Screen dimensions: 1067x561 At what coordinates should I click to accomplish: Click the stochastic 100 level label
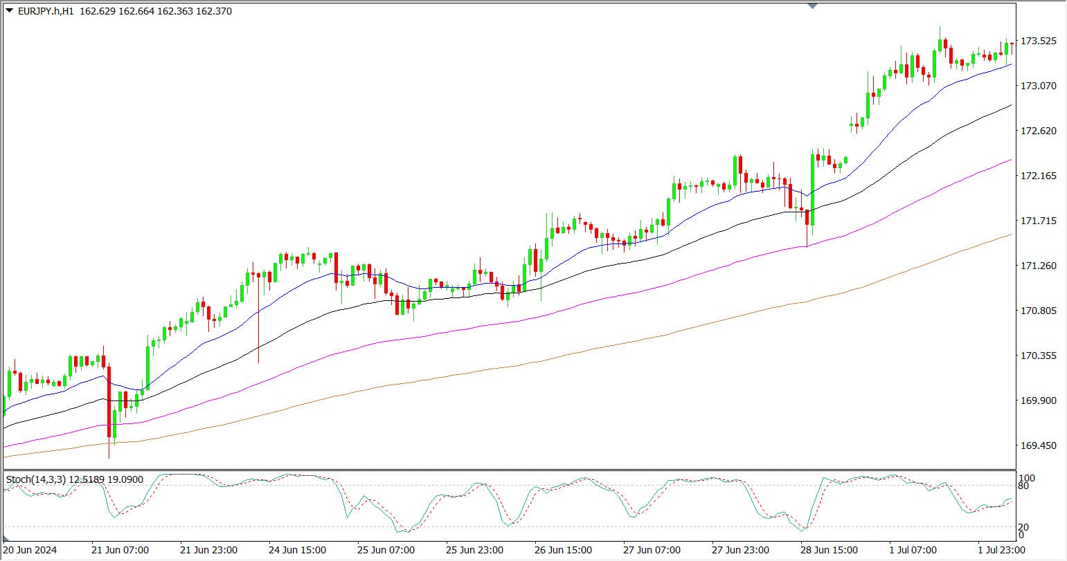click(1028, 478)
